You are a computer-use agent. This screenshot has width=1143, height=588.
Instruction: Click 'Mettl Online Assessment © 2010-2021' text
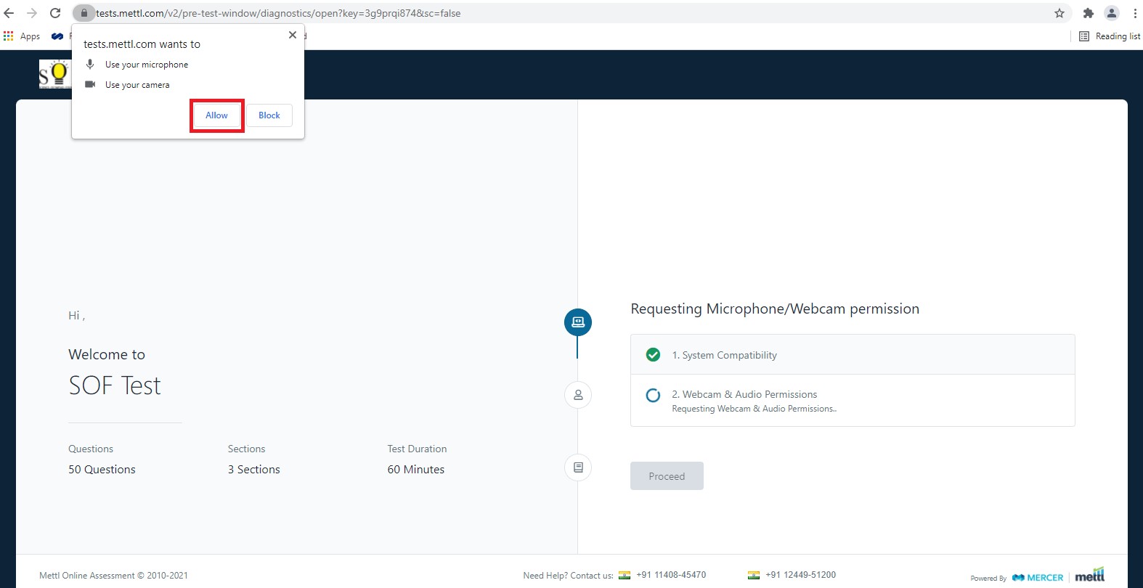coord(113,576)
